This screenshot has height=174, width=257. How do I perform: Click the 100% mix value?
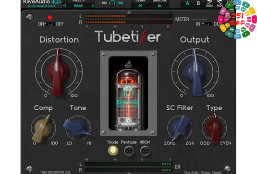click(x=120, y=3)
